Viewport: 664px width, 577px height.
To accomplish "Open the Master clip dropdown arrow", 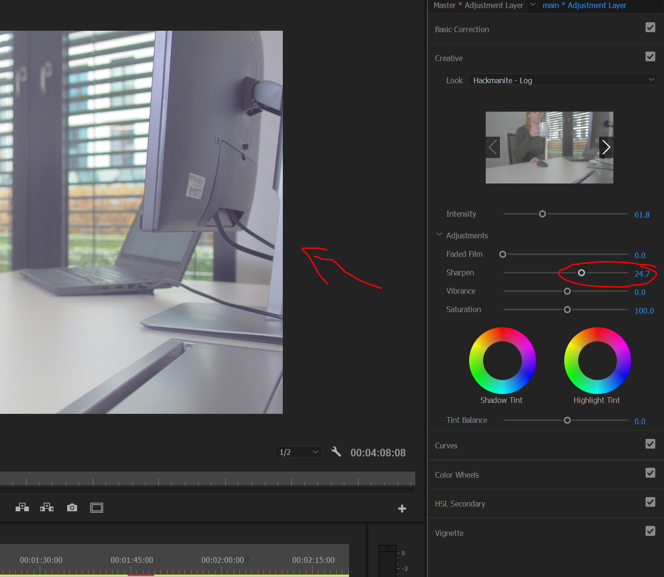I will [x=533, y=5].
